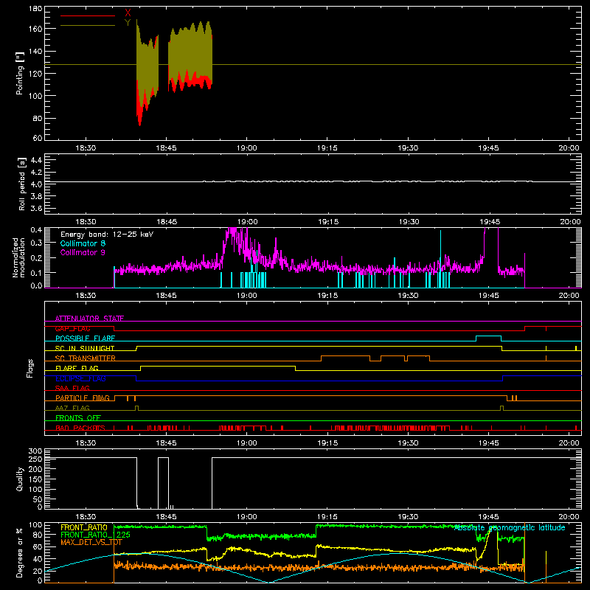Image resolution: width=590 pixels, height=590 pixels.
Task: Select the 'Flags' axis label
Action: [29, 368]
